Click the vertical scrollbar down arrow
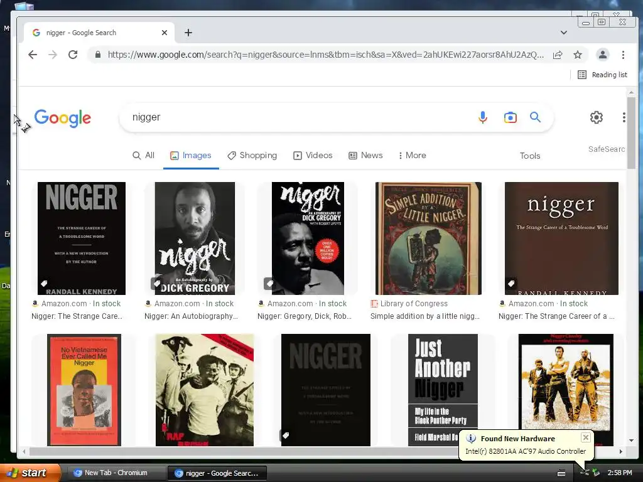This screenshot has height=482, width=643. click(631, 440)
